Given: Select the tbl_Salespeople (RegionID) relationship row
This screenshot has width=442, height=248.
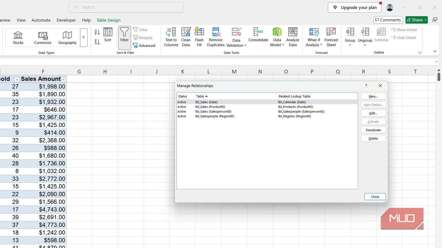Looking at the screenshot, I should click(x=267, y=116).
